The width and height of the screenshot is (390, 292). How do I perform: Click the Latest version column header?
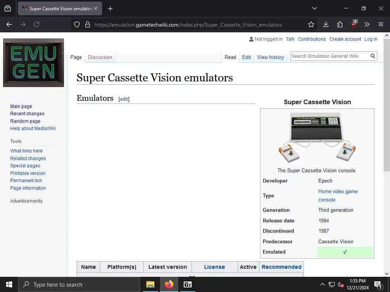point(168,267)
